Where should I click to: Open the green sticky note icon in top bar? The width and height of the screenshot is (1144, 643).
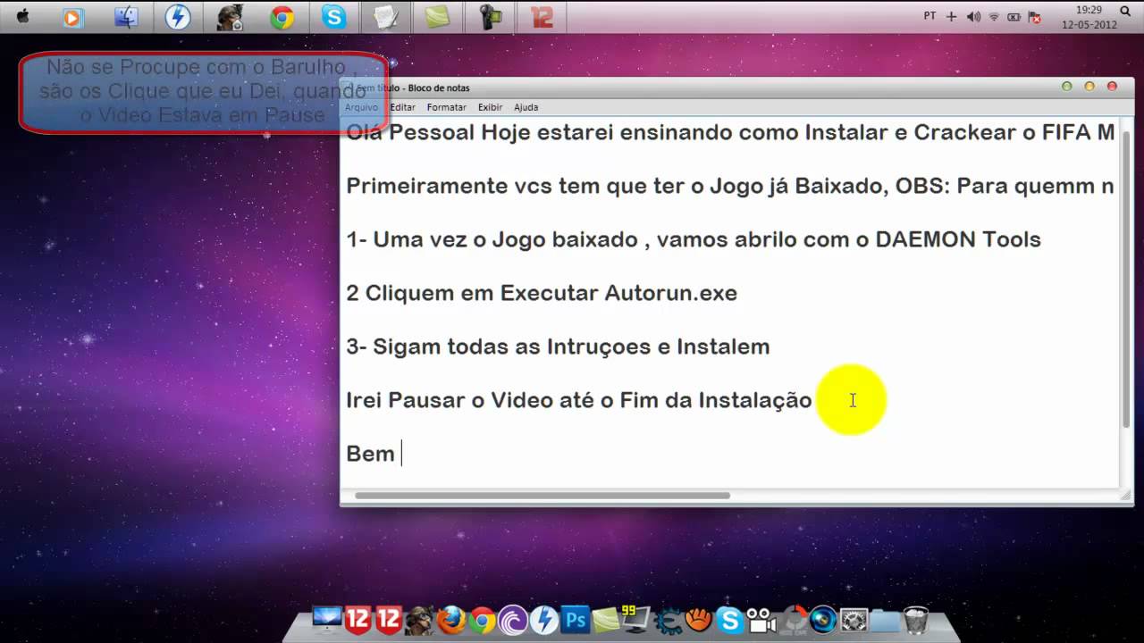tap(438, 16)
